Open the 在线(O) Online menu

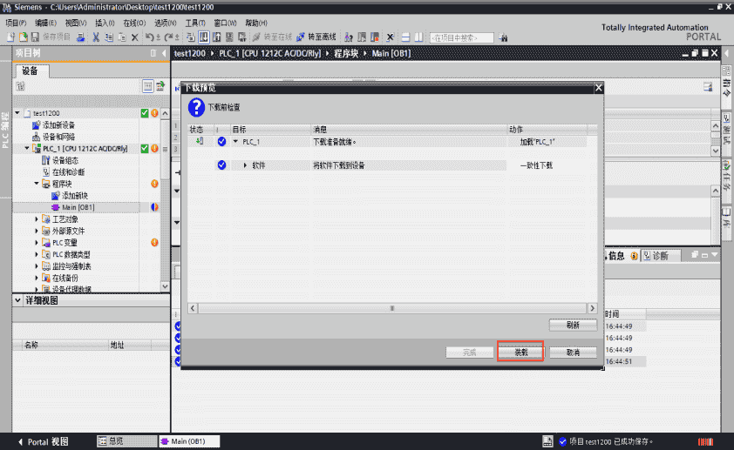134,23
